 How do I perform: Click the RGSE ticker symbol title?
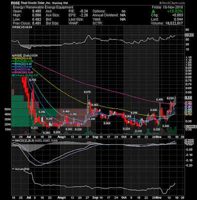tap(16, 3)
